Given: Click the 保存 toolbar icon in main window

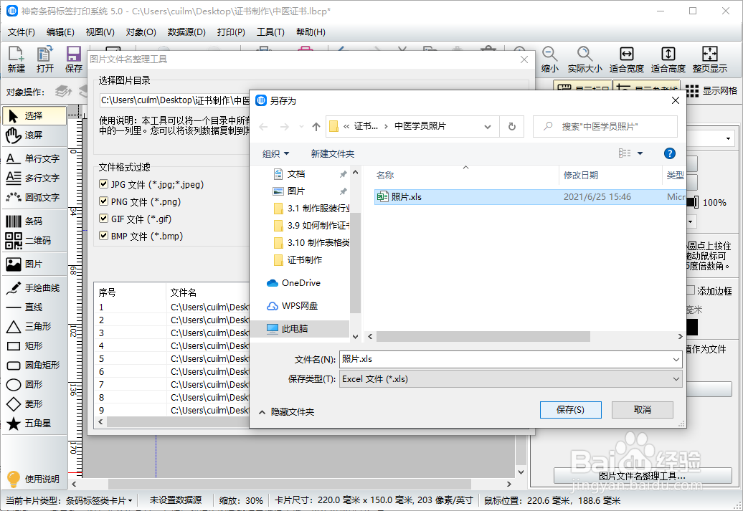Looking at the screenshot, I should [x=73, y=59].
